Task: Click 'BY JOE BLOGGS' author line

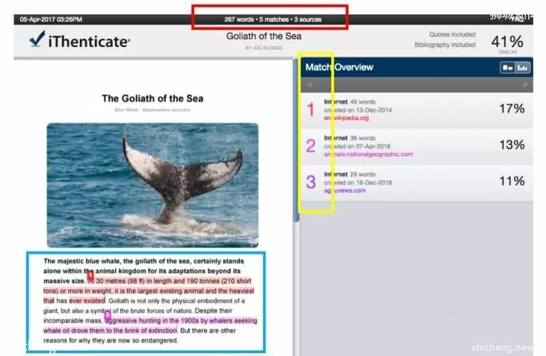Action: (263, 48)
